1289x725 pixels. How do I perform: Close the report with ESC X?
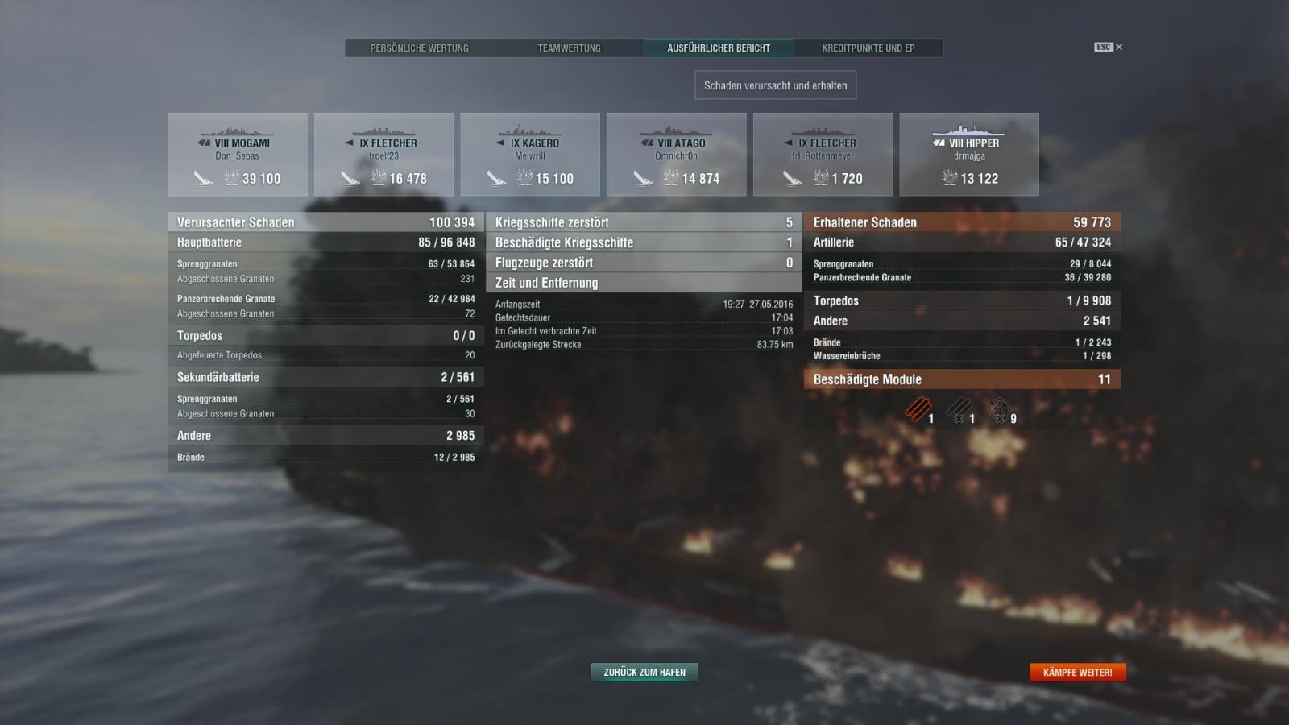(x=1109, y=47)
